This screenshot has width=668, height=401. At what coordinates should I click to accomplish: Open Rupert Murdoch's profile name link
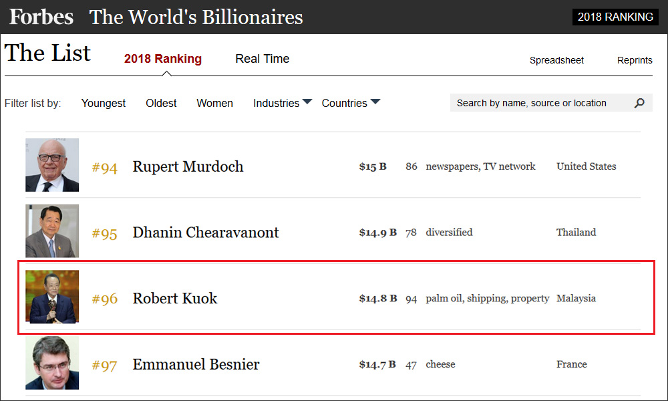click(188, 166)
